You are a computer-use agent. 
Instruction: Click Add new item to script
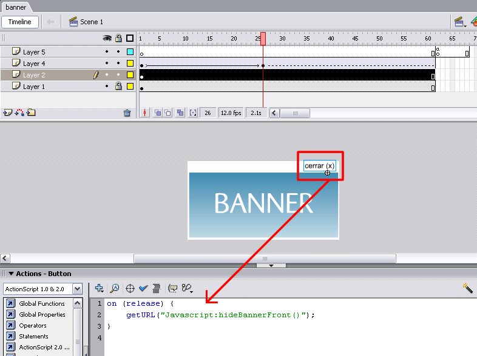pyautogui.click(x=100, y=289)
